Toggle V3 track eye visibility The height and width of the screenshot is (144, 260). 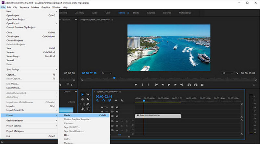pyautogui.click(x=117, y=107)
